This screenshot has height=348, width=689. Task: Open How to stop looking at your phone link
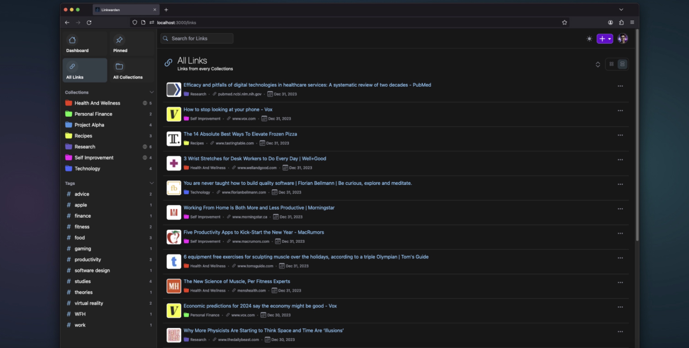point(228,110)
